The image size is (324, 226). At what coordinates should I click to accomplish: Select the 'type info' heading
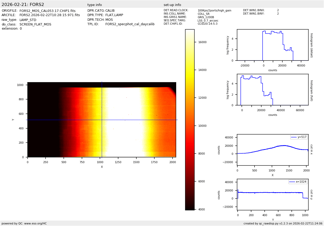pyautogui.click(x=94, y=5)
